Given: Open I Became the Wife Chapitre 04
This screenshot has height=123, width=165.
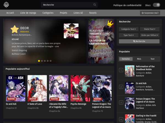Looking at the screenshot, I should point(54,111).
